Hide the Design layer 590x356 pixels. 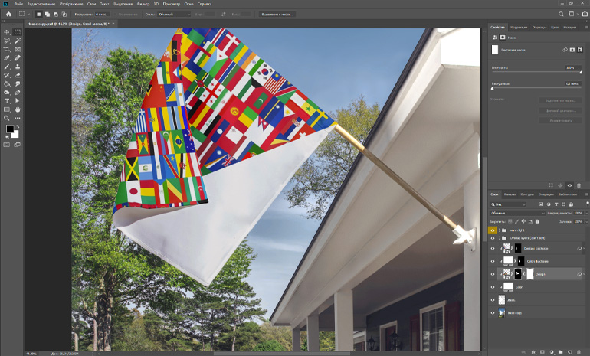pos(492,274)
